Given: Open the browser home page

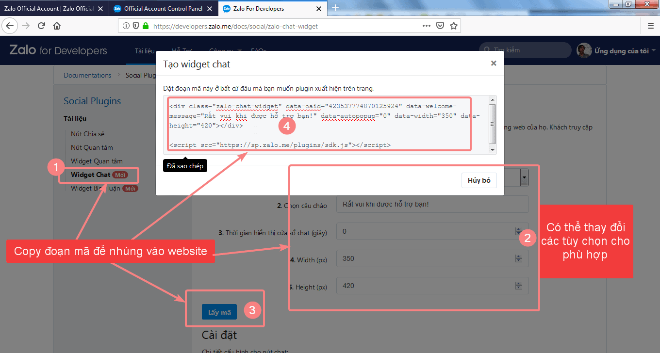Looking at the screenshot, I should (x=57, y=26).
